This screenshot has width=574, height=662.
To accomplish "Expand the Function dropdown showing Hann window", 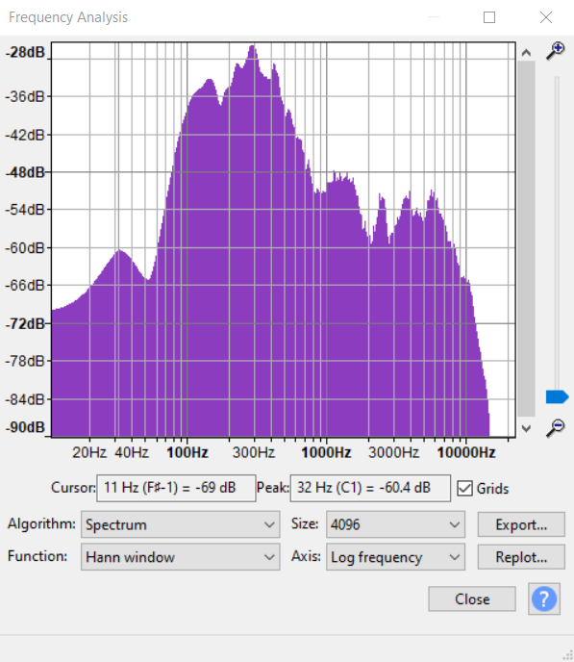I will click(x=180, y=557).
